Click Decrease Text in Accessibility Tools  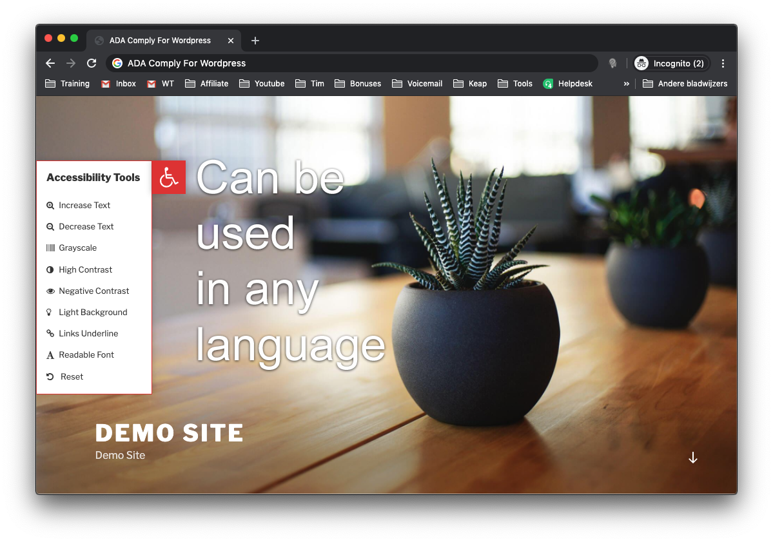80,227
